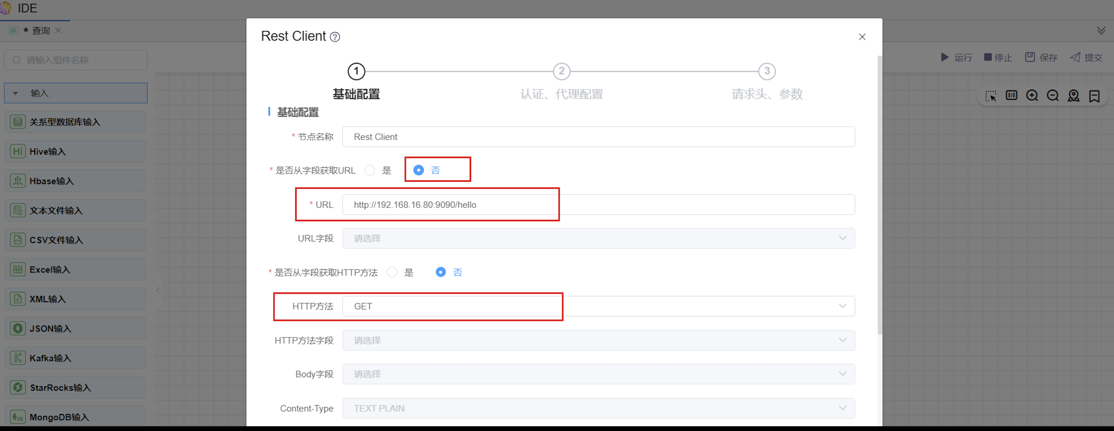This screenshot has width=1114, height=431.
Task: Open the Rest Client help question icon
Action: point(335,37)
